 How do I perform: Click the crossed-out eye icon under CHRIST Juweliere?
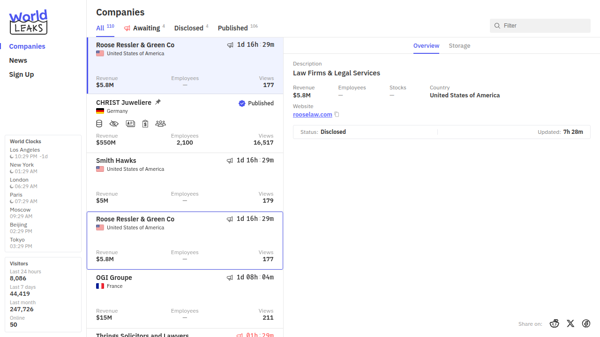114,124
